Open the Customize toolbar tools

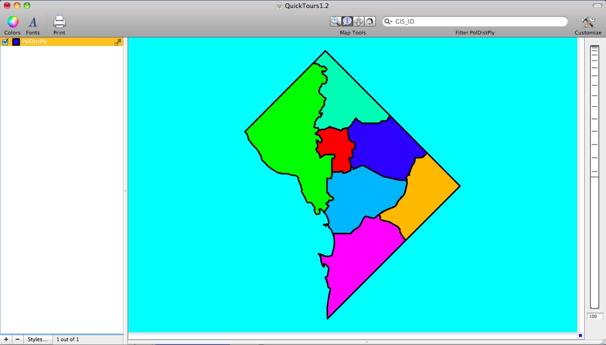coord(588,22)
